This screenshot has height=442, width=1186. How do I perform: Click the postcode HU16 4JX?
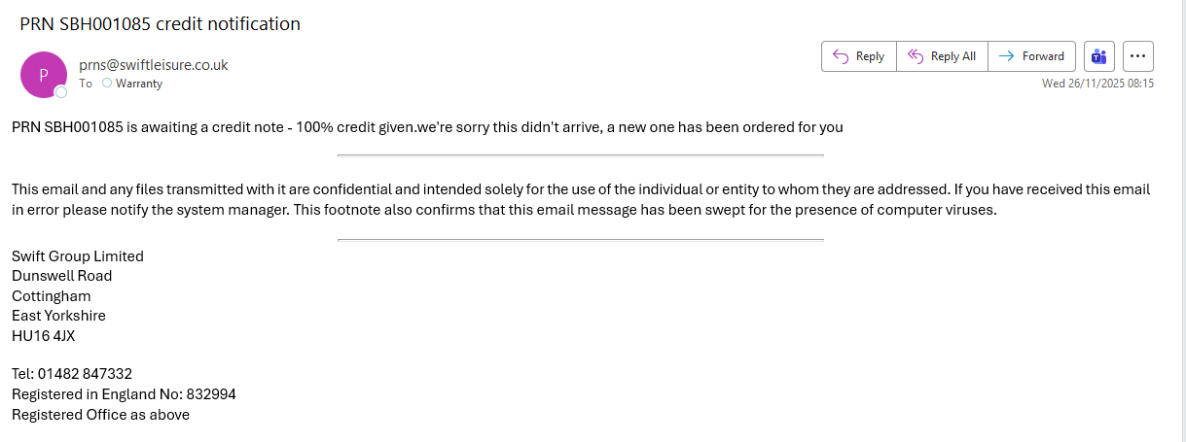44,336
